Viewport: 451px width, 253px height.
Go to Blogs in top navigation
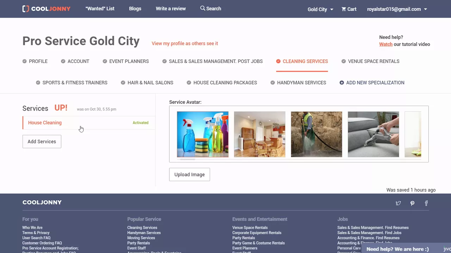(x=135, y=8)
